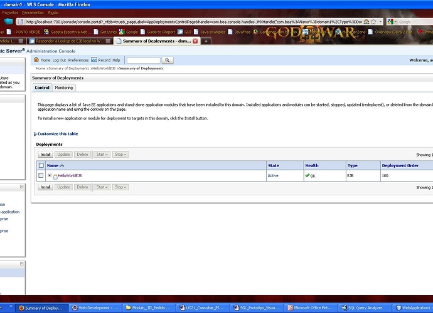
Task: Click the home icon in the address bar
Action: point(366,21)
